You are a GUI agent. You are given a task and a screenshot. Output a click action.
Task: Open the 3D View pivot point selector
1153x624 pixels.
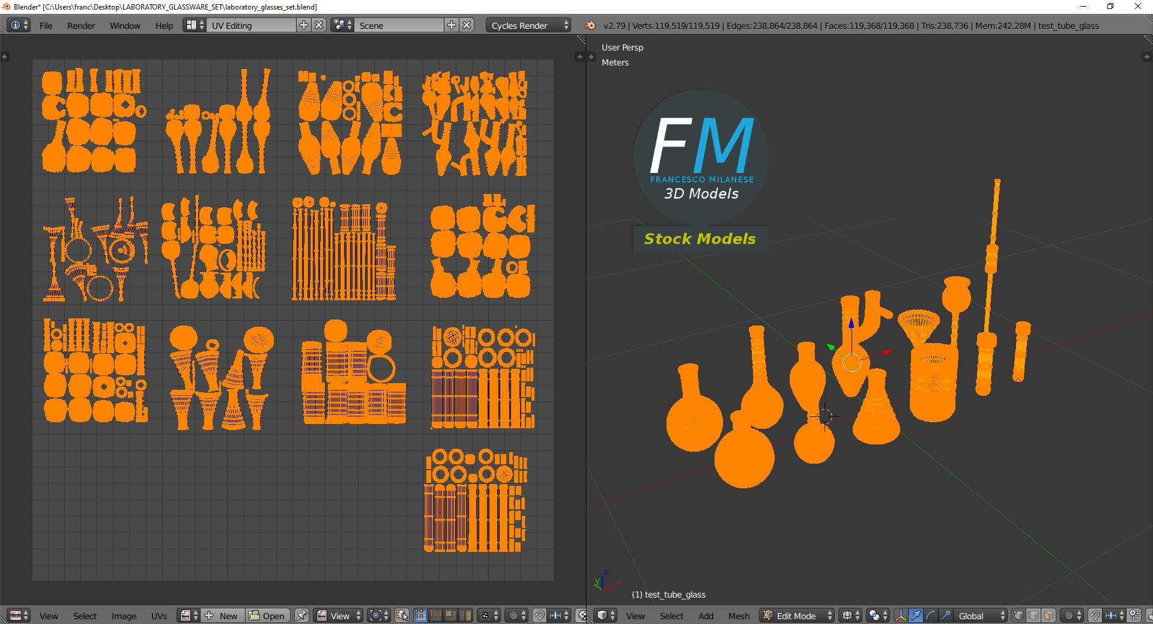tap(878, 616)
